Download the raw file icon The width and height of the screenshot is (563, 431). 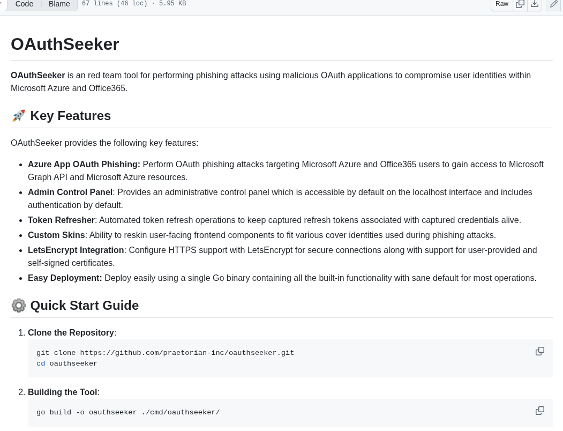tap(535, 4)
